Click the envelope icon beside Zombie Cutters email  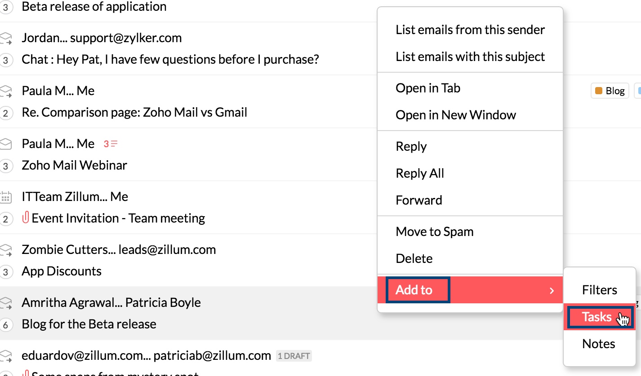coord(5,250)
